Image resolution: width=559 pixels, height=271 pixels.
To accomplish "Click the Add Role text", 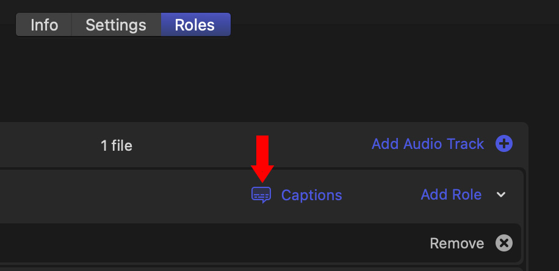I will 451,195.
